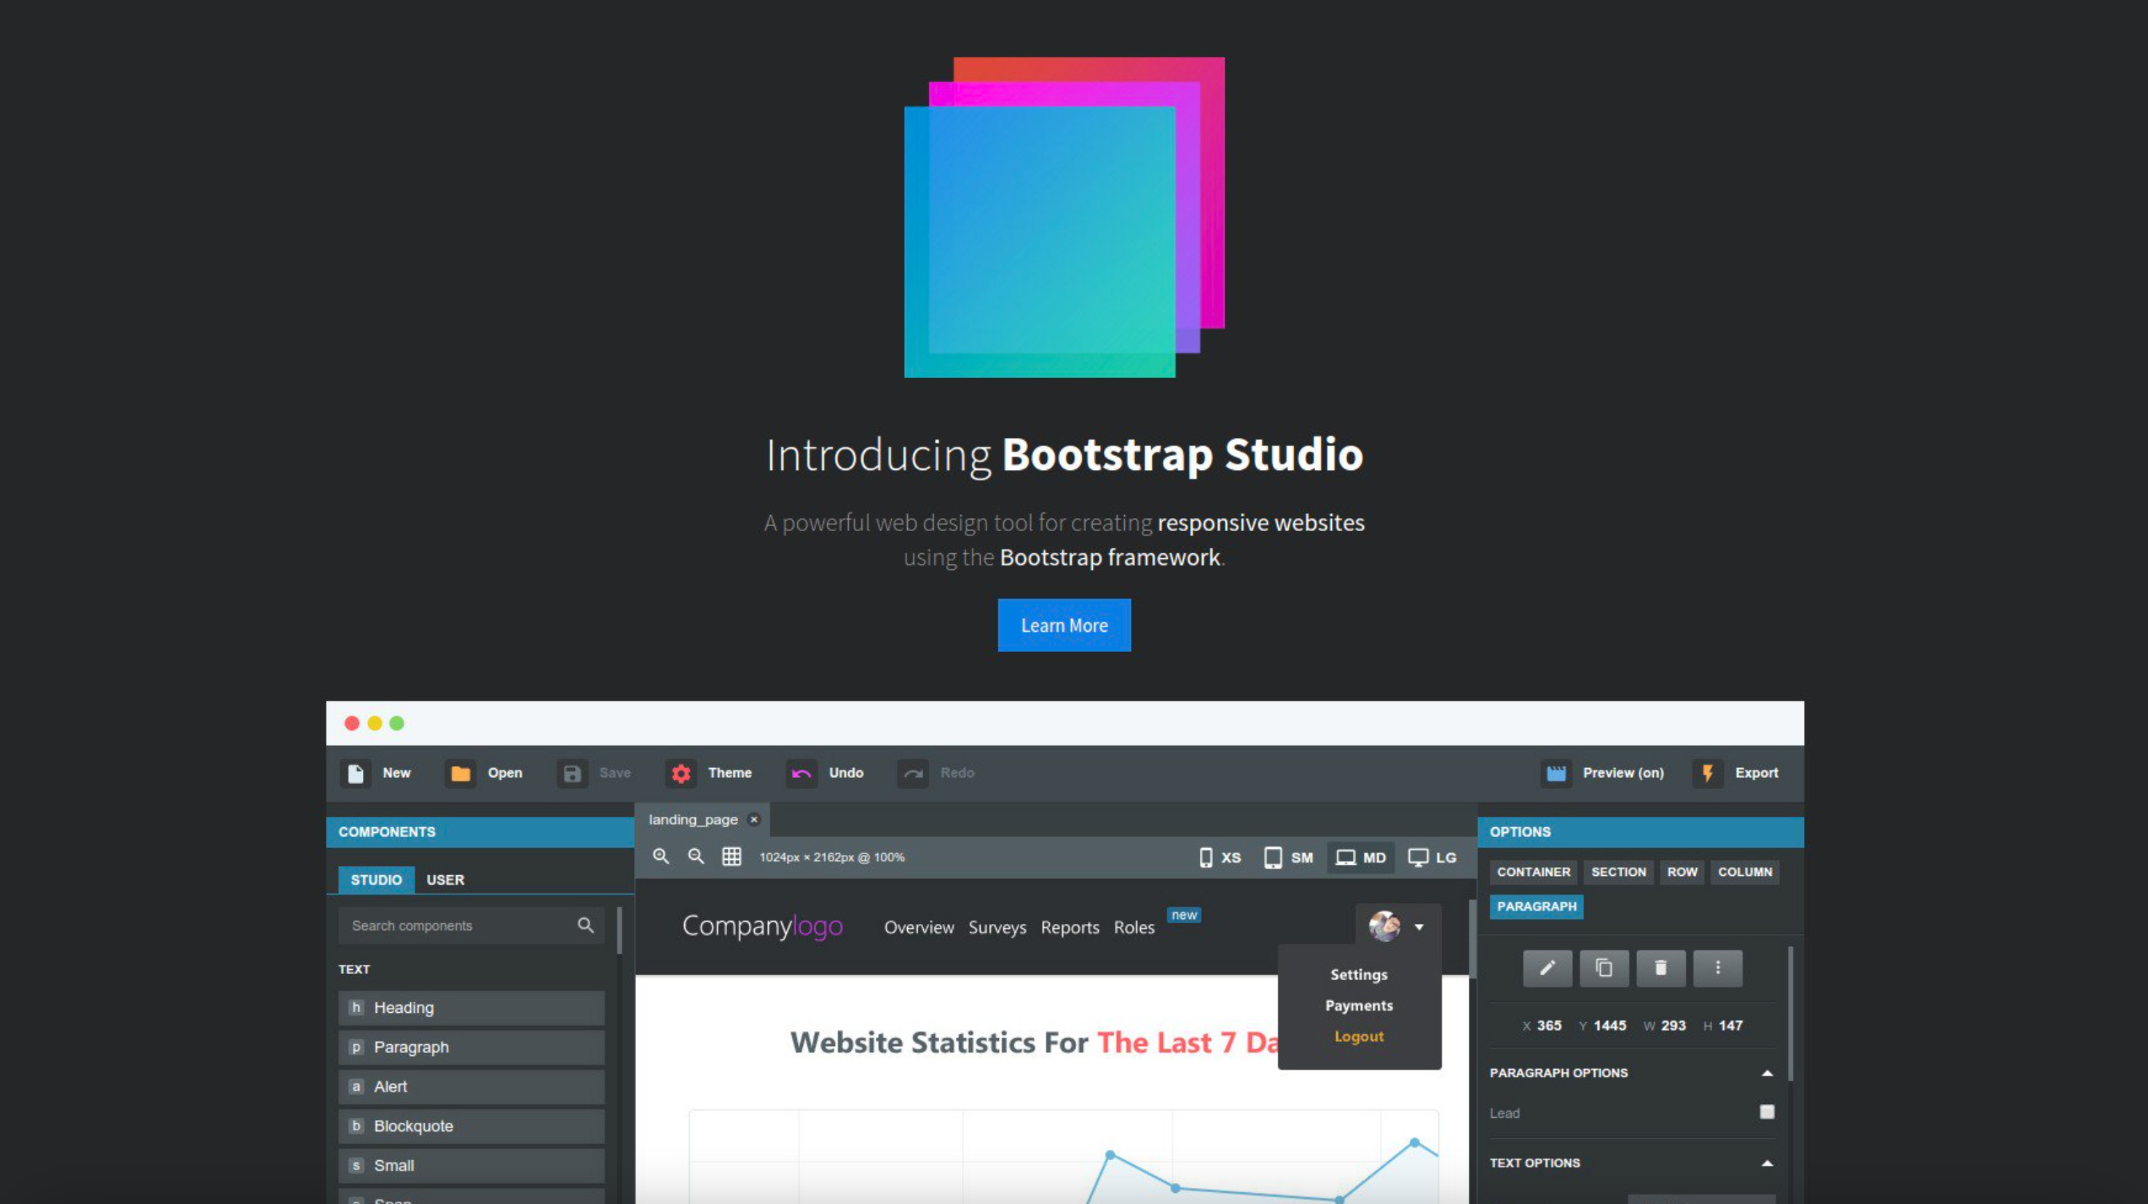2148x1204 pixels.
Task: Switch to the USER components tab
Action: [446, 879]
